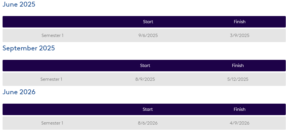
Task: Click the September 2025 heading
Action: pos(29,48)
